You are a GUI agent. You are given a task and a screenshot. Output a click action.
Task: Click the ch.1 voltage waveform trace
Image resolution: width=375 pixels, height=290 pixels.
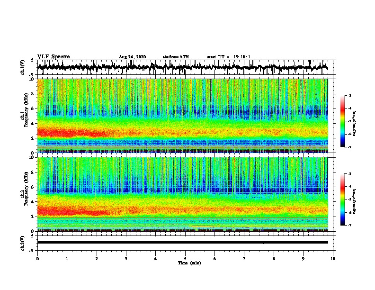[x=182, y=67]
